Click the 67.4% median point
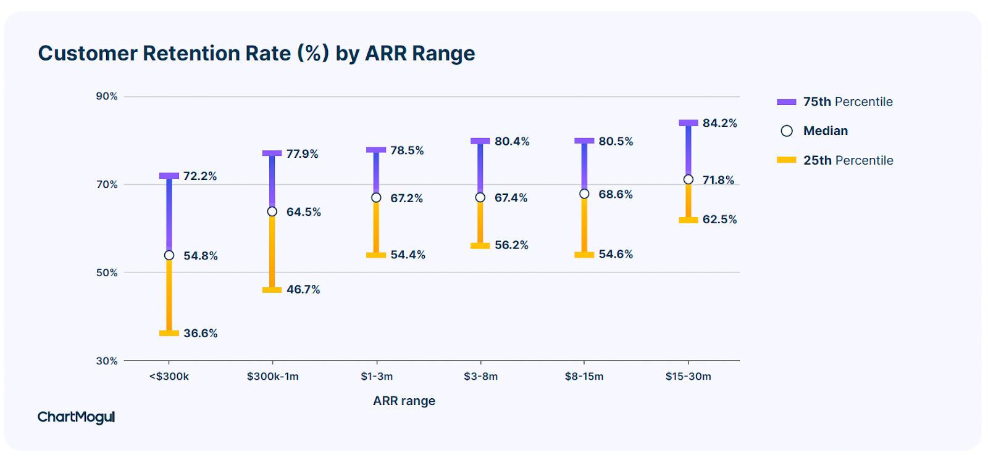This screenshot has width=988, height=458. point(480,197)
